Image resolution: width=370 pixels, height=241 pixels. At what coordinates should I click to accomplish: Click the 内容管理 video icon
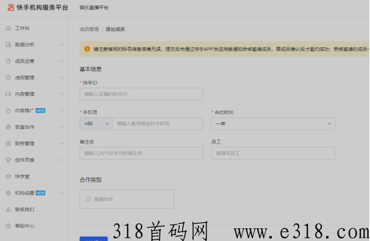pos(8,94)
